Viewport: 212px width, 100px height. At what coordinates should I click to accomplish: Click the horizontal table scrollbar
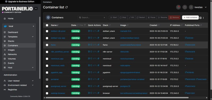pyautogui.click(x=117, y=98)
